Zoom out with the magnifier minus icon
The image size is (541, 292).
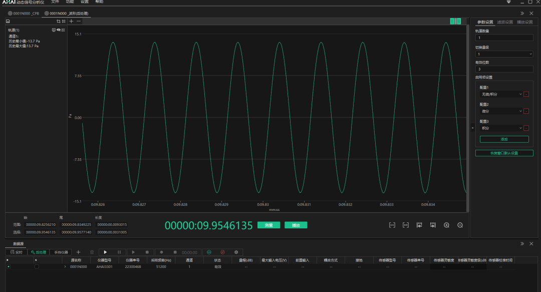click(x=460, y=225)
